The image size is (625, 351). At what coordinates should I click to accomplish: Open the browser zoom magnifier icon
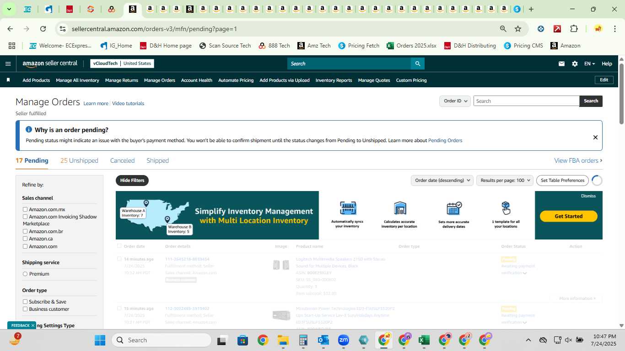coord(503,29)
